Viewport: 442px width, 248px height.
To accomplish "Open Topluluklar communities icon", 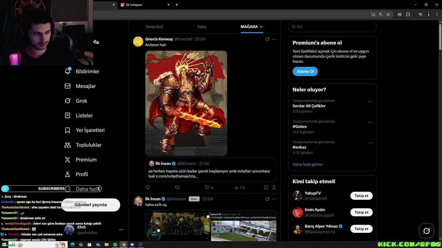I will (x=68, y=145).
